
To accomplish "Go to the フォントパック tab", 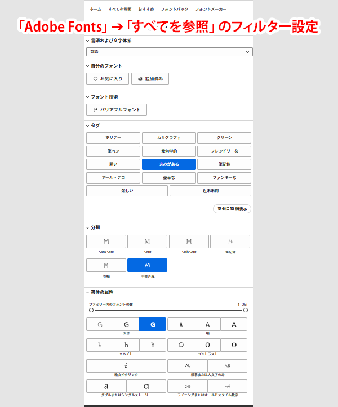I will (x=174, y=10).
